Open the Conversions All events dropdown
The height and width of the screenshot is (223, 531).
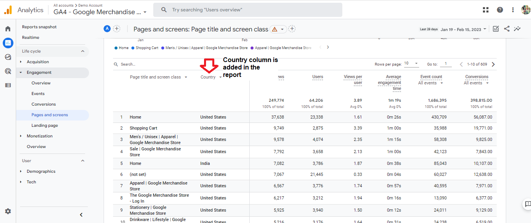coord(476,83)
